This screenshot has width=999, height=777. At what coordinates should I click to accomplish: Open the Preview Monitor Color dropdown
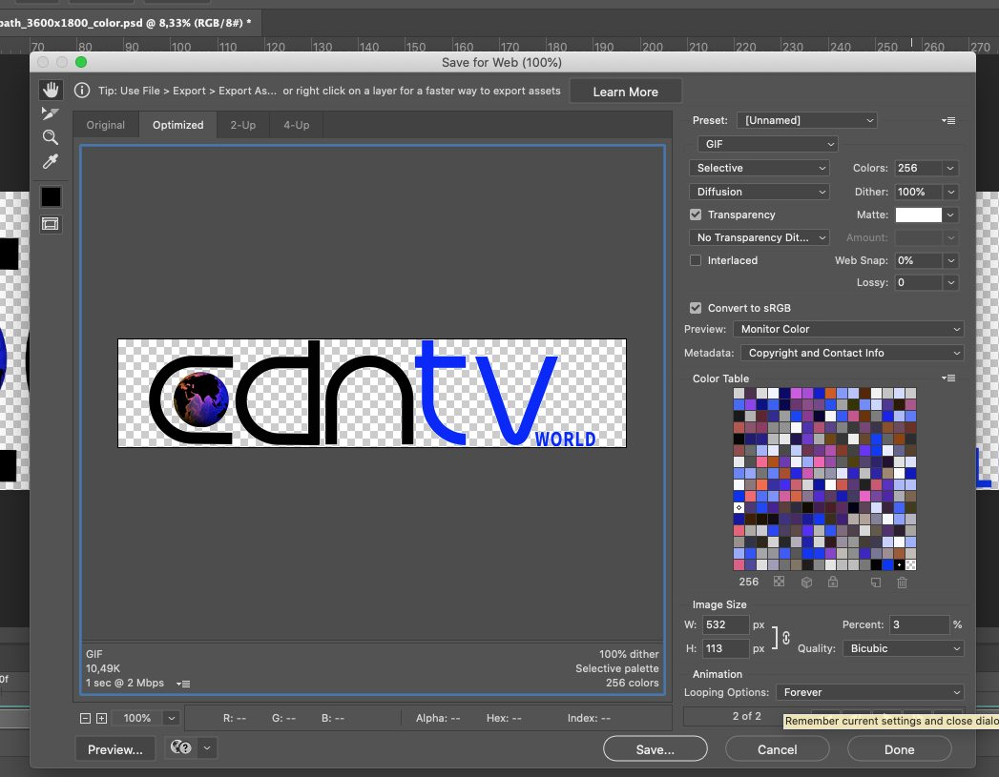pos(848,329)
